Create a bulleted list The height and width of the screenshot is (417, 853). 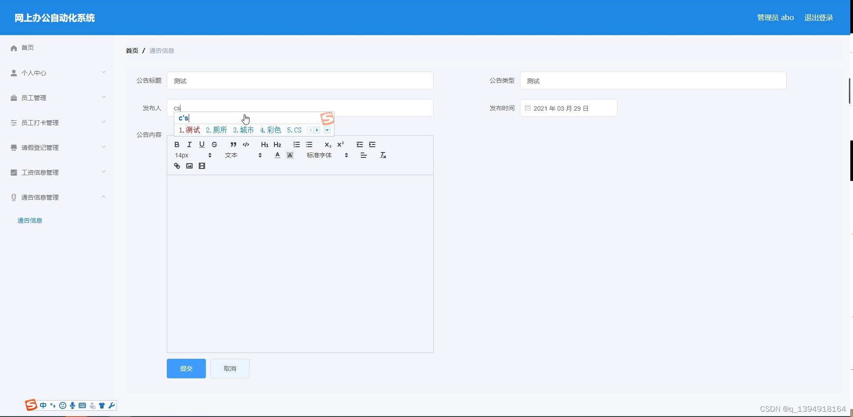(309, 144)
